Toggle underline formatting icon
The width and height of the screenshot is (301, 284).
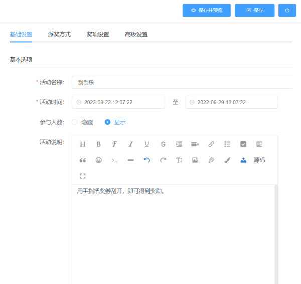coord(147,144)
